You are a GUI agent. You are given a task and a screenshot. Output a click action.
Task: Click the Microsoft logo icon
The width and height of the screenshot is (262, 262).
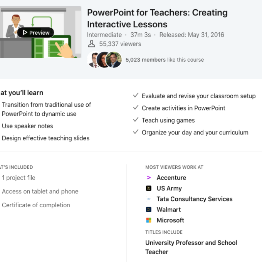click(x=149, y=220)
